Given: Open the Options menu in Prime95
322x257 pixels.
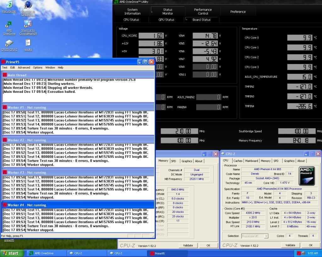Looking at the screenshot, I should point(37,67).
